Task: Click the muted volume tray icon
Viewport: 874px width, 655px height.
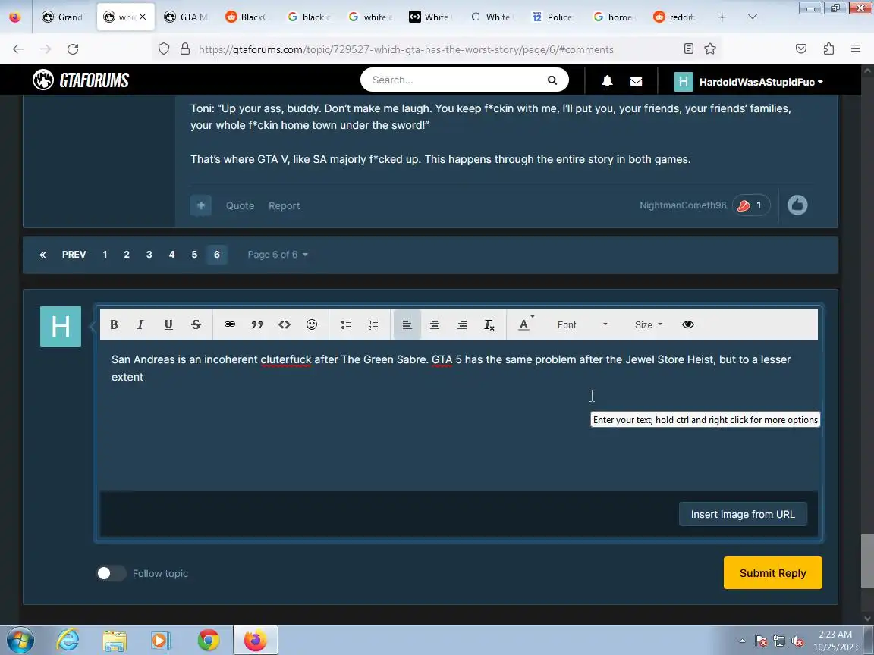Action: tap(797, 641)
